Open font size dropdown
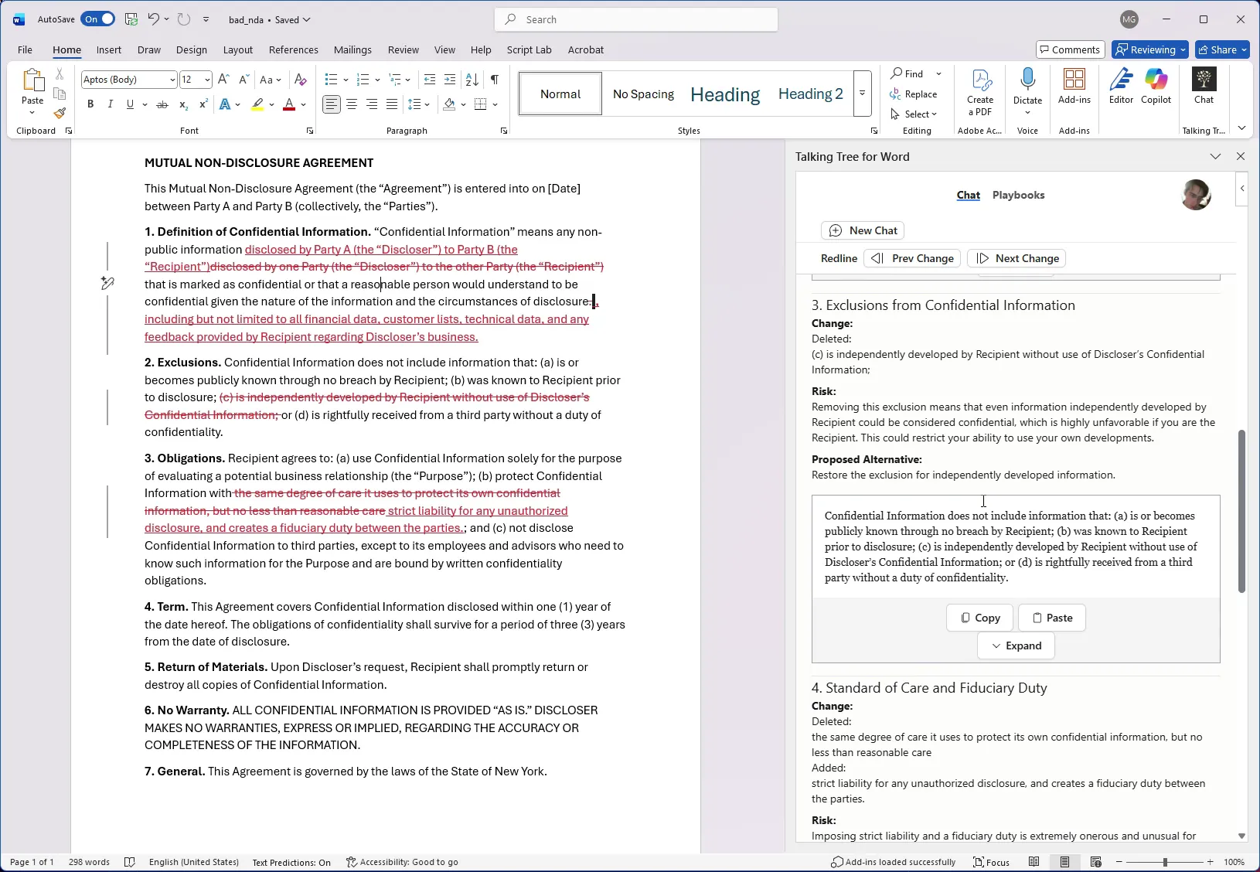This screenshot has width=1260, height=872. 207,80
